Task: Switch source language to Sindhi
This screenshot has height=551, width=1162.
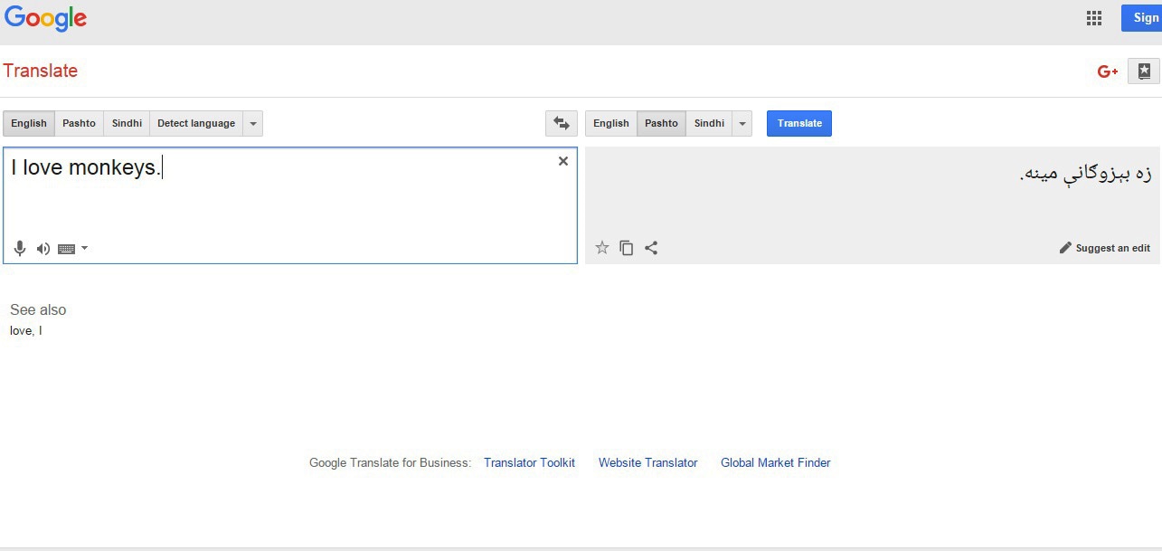Action: tap(126, 123)
